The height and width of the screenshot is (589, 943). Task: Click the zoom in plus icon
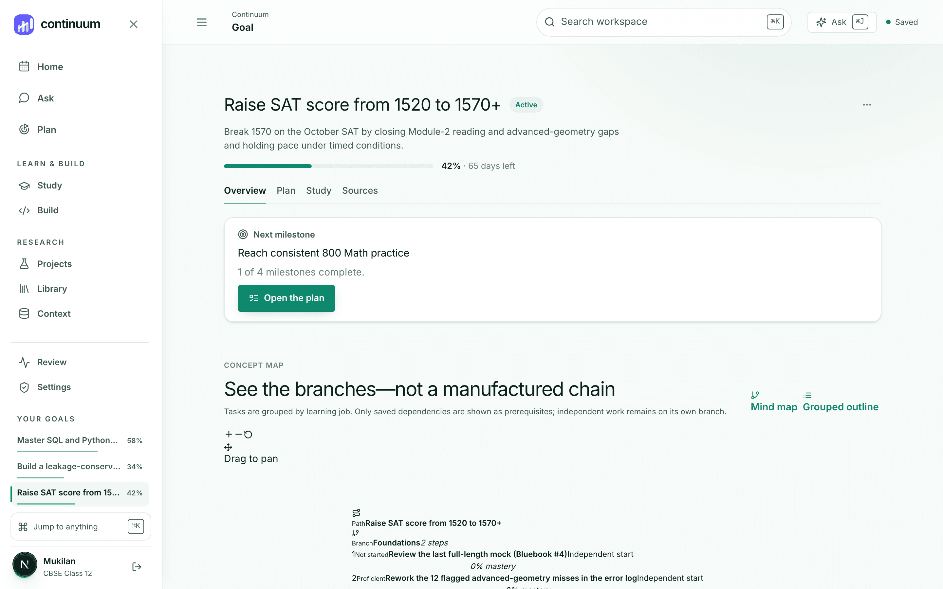point(229,434)
